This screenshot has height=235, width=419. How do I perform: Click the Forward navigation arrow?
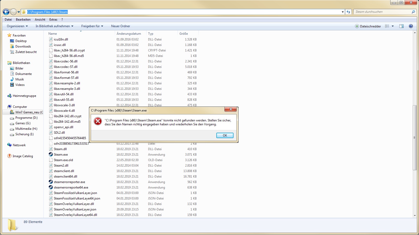pos(13,12)
